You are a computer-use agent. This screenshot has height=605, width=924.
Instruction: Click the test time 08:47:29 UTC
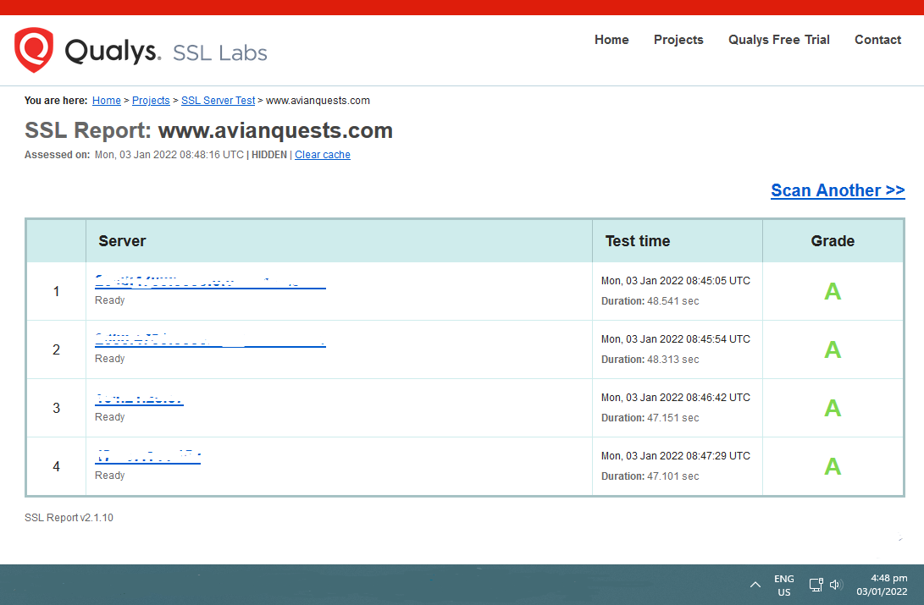pyautogui.click(x=675, y=455)
